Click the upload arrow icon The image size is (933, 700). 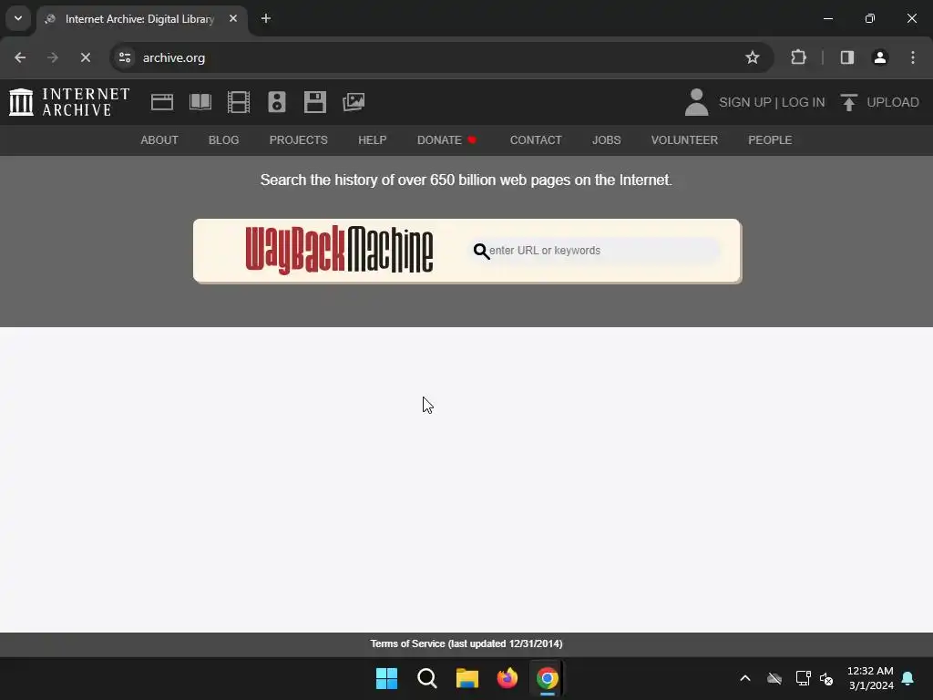click(849, 102)
